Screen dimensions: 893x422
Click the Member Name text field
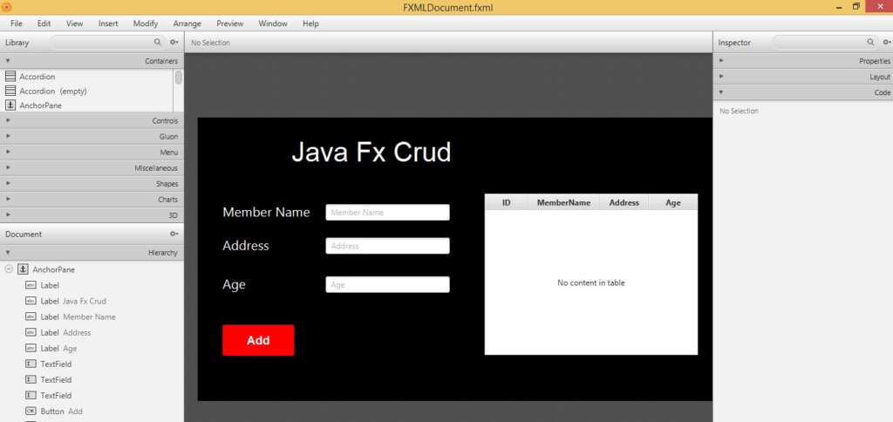(x=387, y=213)
